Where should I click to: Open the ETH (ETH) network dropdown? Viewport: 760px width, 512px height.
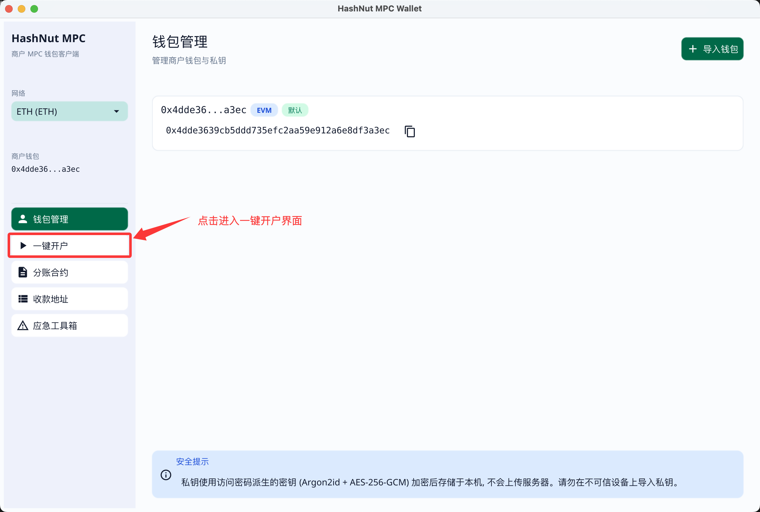tap(69, 111)
